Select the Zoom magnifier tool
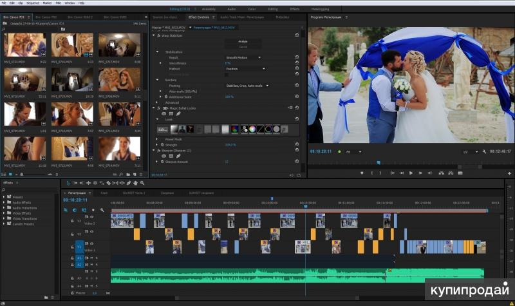 coord(142,183)
